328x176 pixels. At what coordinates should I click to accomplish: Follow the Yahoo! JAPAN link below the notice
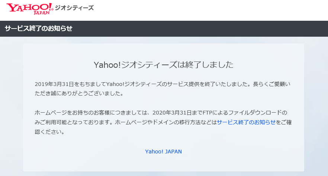[163, 152]
